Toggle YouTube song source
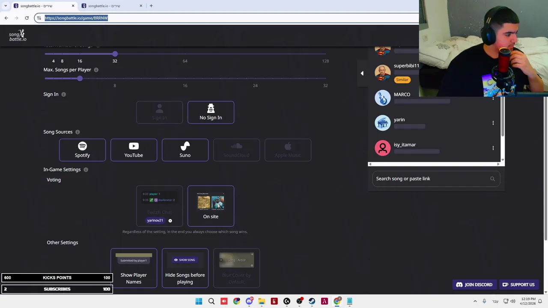548x308 pixels. 134,150
